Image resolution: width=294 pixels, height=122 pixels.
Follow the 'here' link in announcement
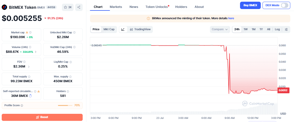tap(231, 18)
